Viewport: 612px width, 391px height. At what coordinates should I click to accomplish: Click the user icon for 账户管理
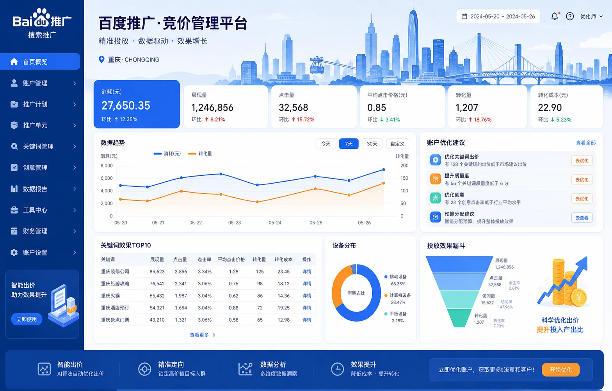14,83
